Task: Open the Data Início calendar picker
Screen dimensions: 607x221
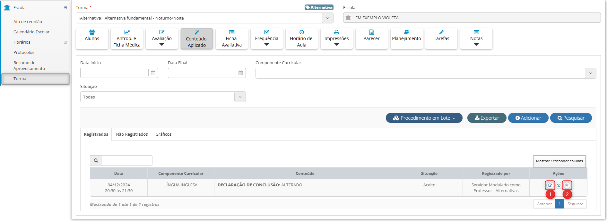Action: click(x=153, y=73)
